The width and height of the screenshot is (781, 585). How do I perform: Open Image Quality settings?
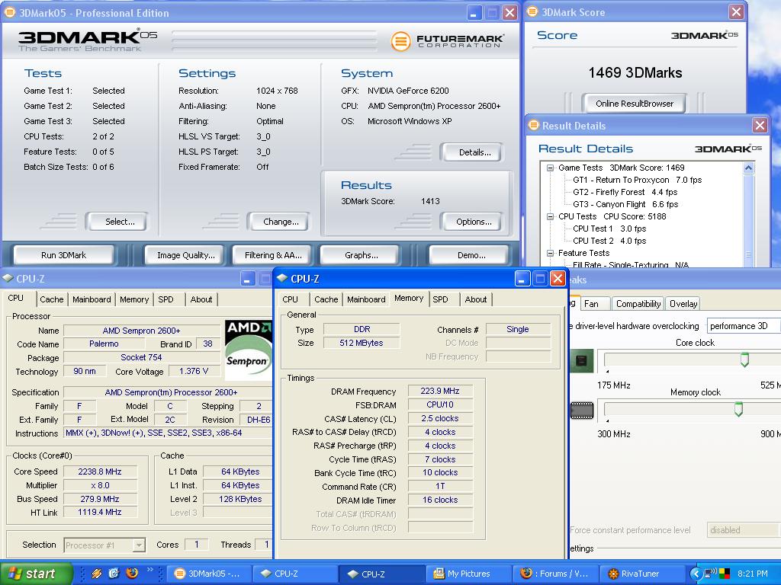click(x=186, y=255)
